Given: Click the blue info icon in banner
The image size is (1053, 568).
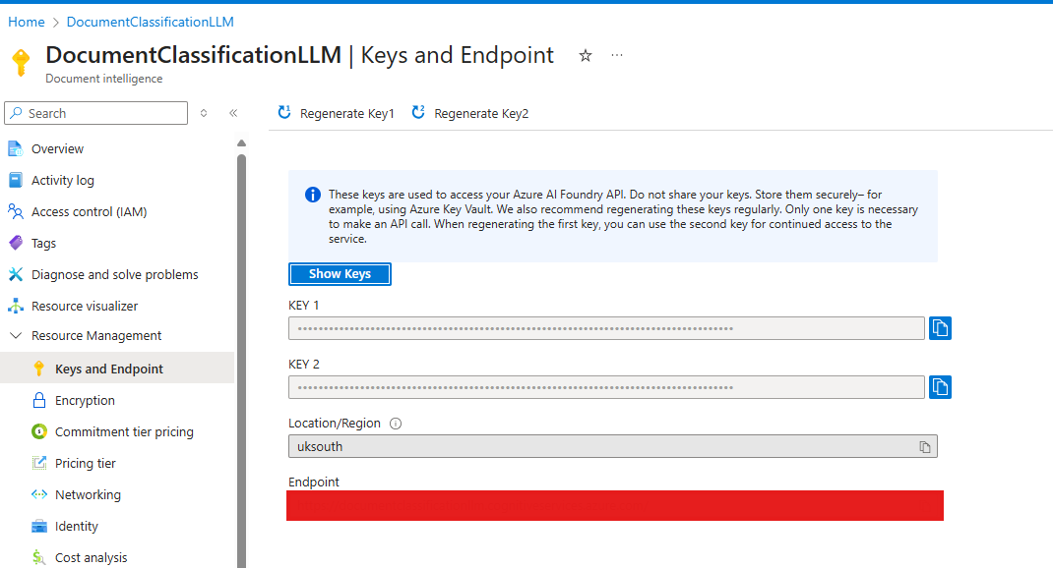Looking at the screenshot, I should [x=313, y=195].
